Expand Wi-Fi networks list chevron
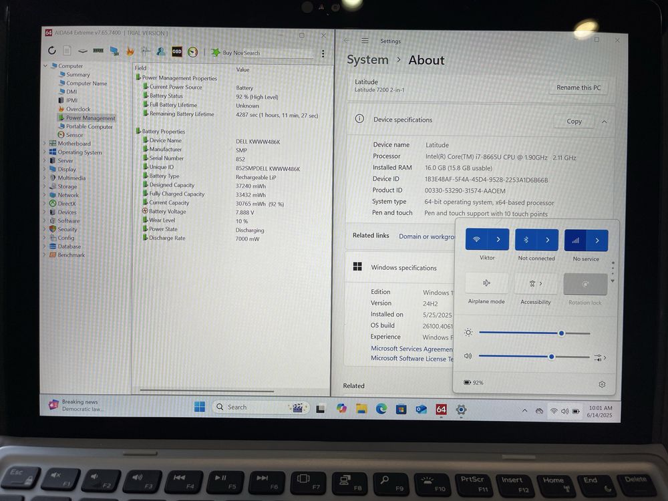The image size is (668, 501). tap(498, 239)
